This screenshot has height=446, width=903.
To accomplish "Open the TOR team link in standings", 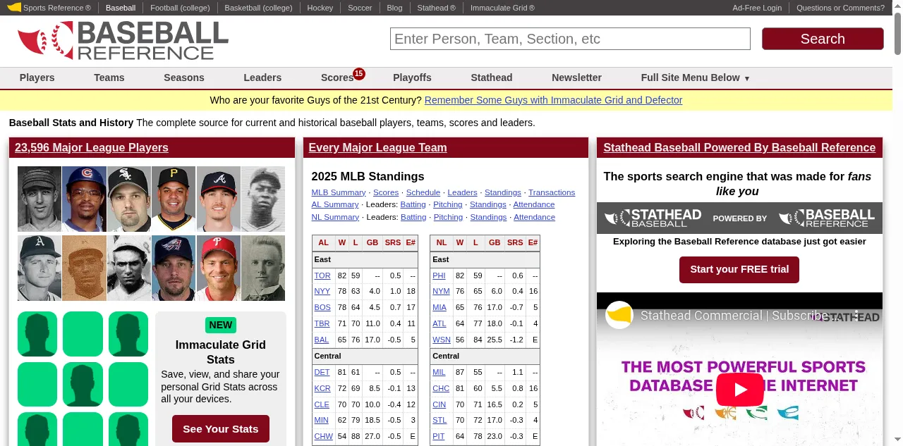I will (x=322, y=275).
